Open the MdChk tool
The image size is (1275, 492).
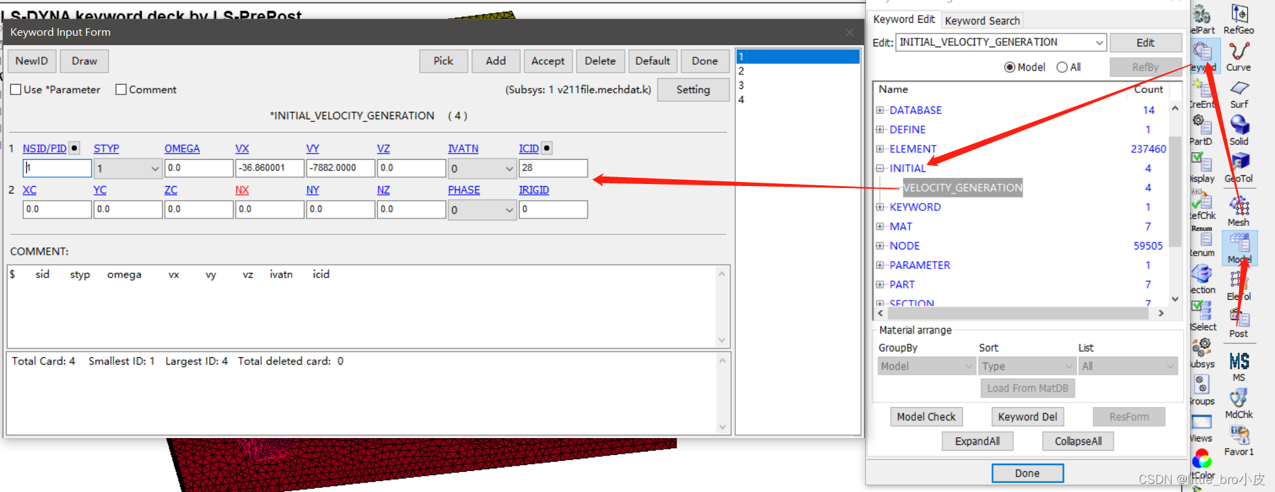(1239, 404)
